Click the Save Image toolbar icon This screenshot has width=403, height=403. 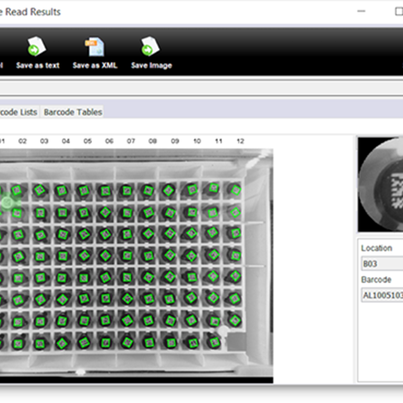tap(151, 54)
